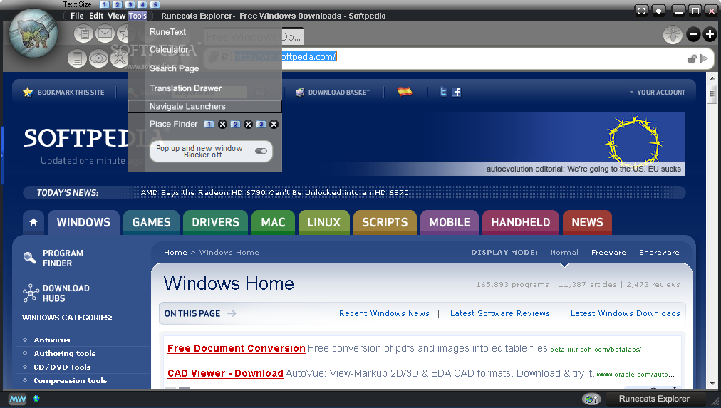Switch to the Mac category tab
This screenshot has height=408, width=721.
click(273, 222)
